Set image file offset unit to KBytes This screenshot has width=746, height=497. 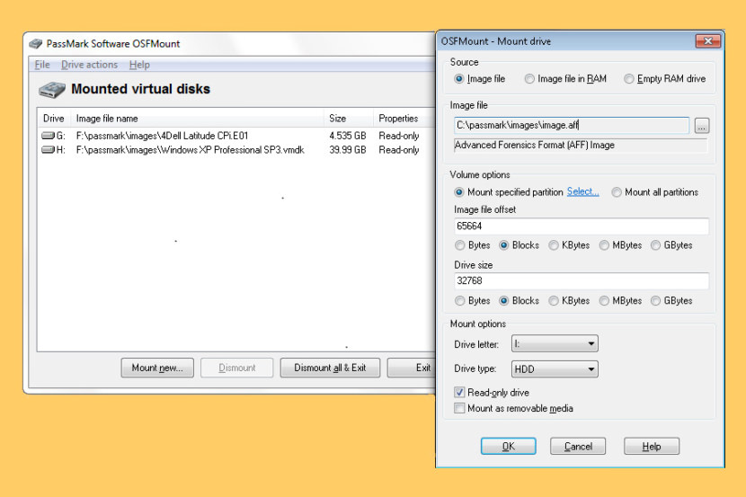pos(555,245)
